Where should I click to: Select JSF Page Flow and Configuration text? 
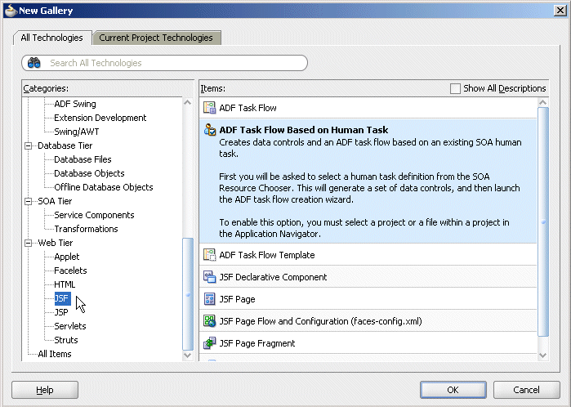pyautogui.click(x=320, y=321)
